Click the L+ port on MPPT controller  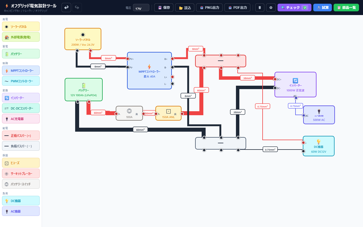[172, 77]
